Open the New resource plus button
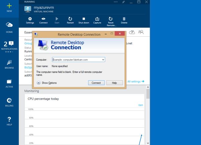Image resolution: width=201 pixels, height=145 pixels. tap(9, 8)
